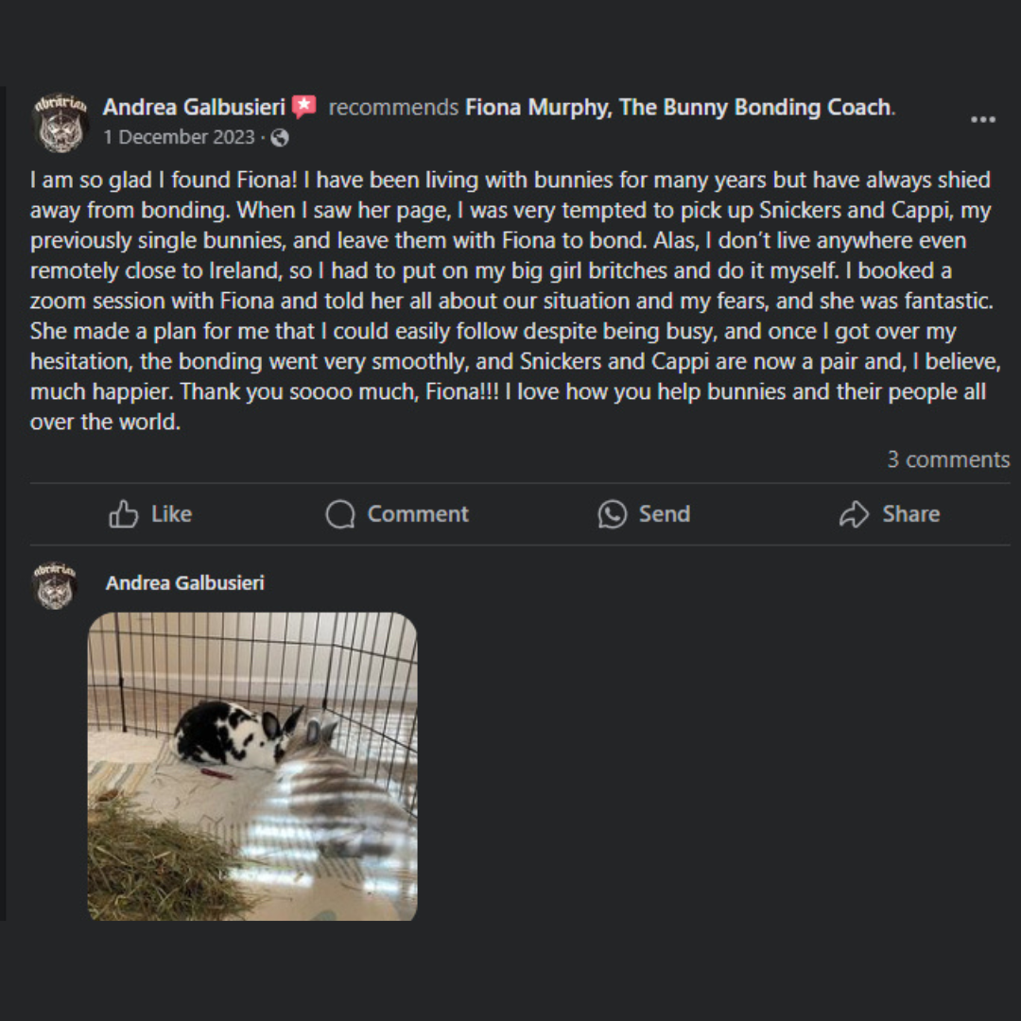1021x1021 pixels.
Task: Open the three-dot post options menu
Action: click(983, 120)
